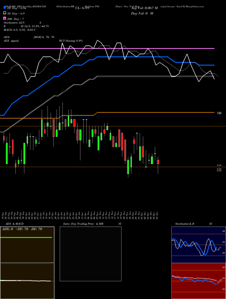Click the magenta 200 Day legend swatch
The height and width of the screenshot is (299, 226).
point(5,18)
